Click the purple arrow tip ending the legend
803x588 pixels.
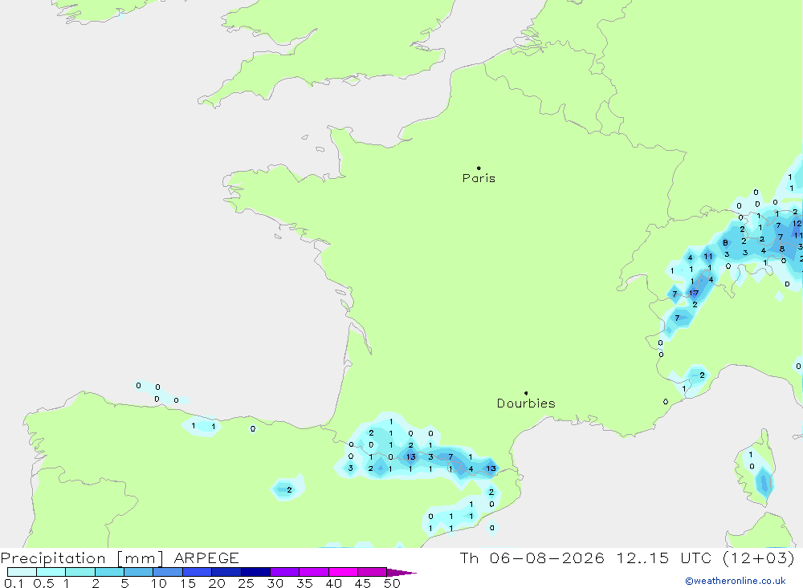pos(402,573)
